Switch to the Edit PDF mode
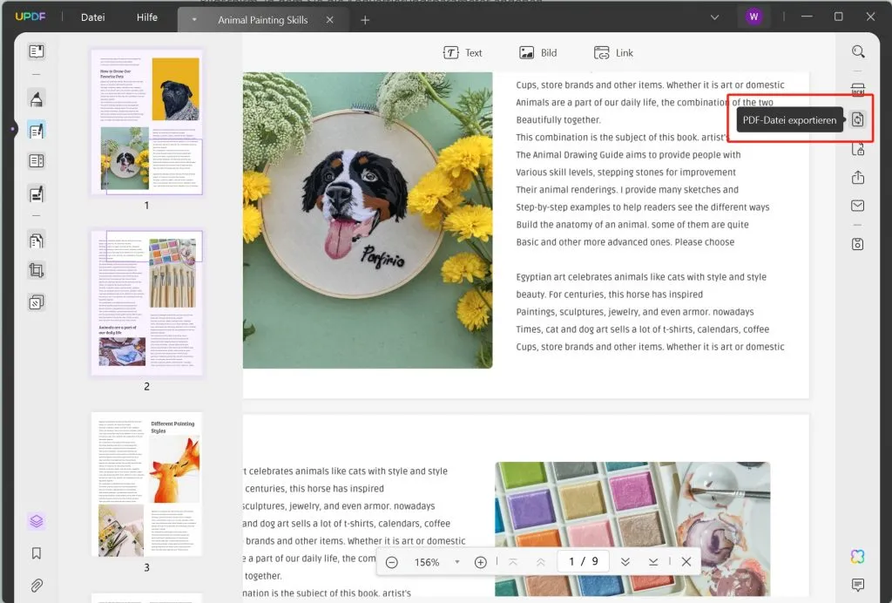Viewport: 892px width, 603px height. [36, 129]
